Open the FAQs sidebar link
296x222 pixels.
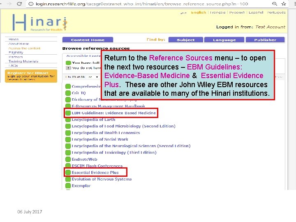[13, 65]
